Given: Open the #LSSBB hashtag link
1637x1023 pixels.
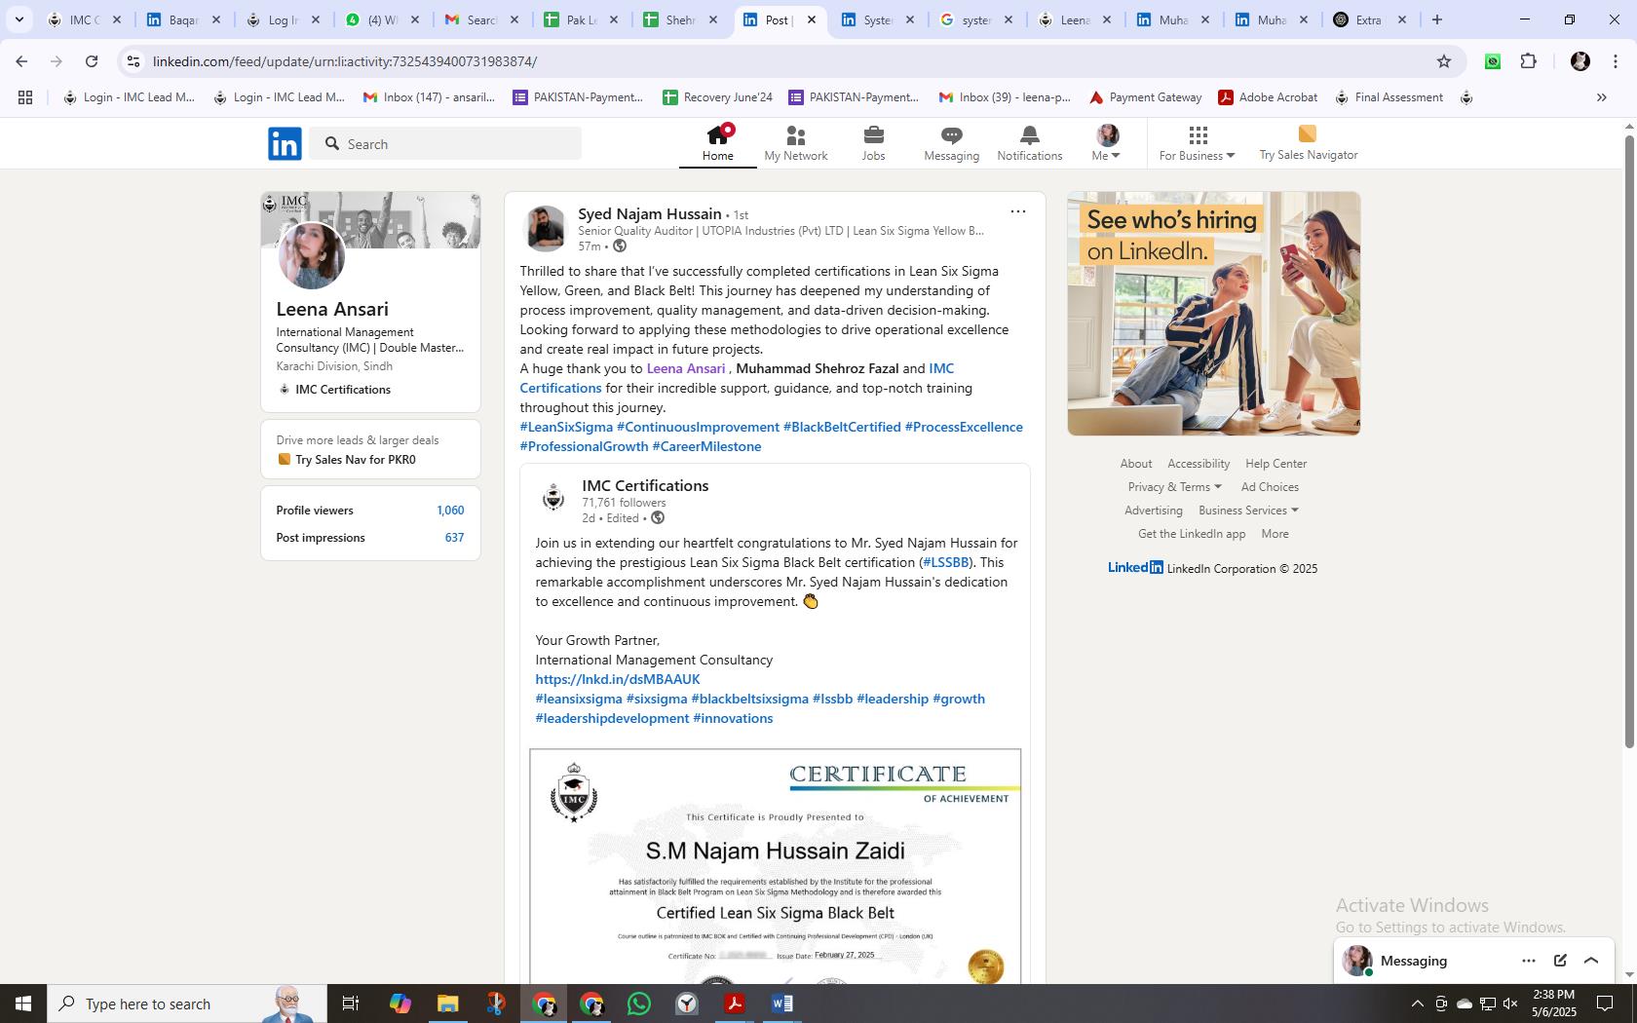Looking at the screenshot, I should click(x=946, y=562).
